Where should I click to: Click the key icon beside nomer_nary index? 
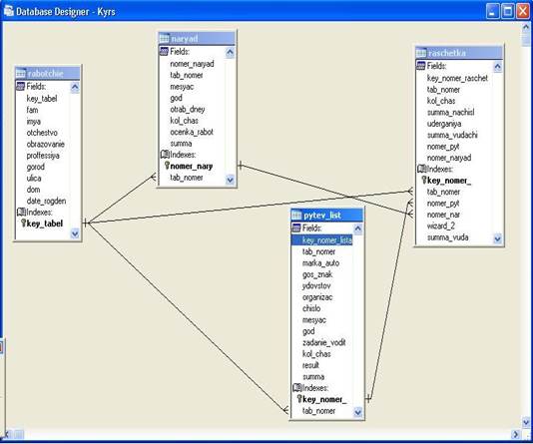click(167, 166)
